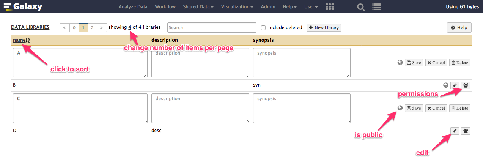Click the search magnifier icon in top bar

pos(361,7)
